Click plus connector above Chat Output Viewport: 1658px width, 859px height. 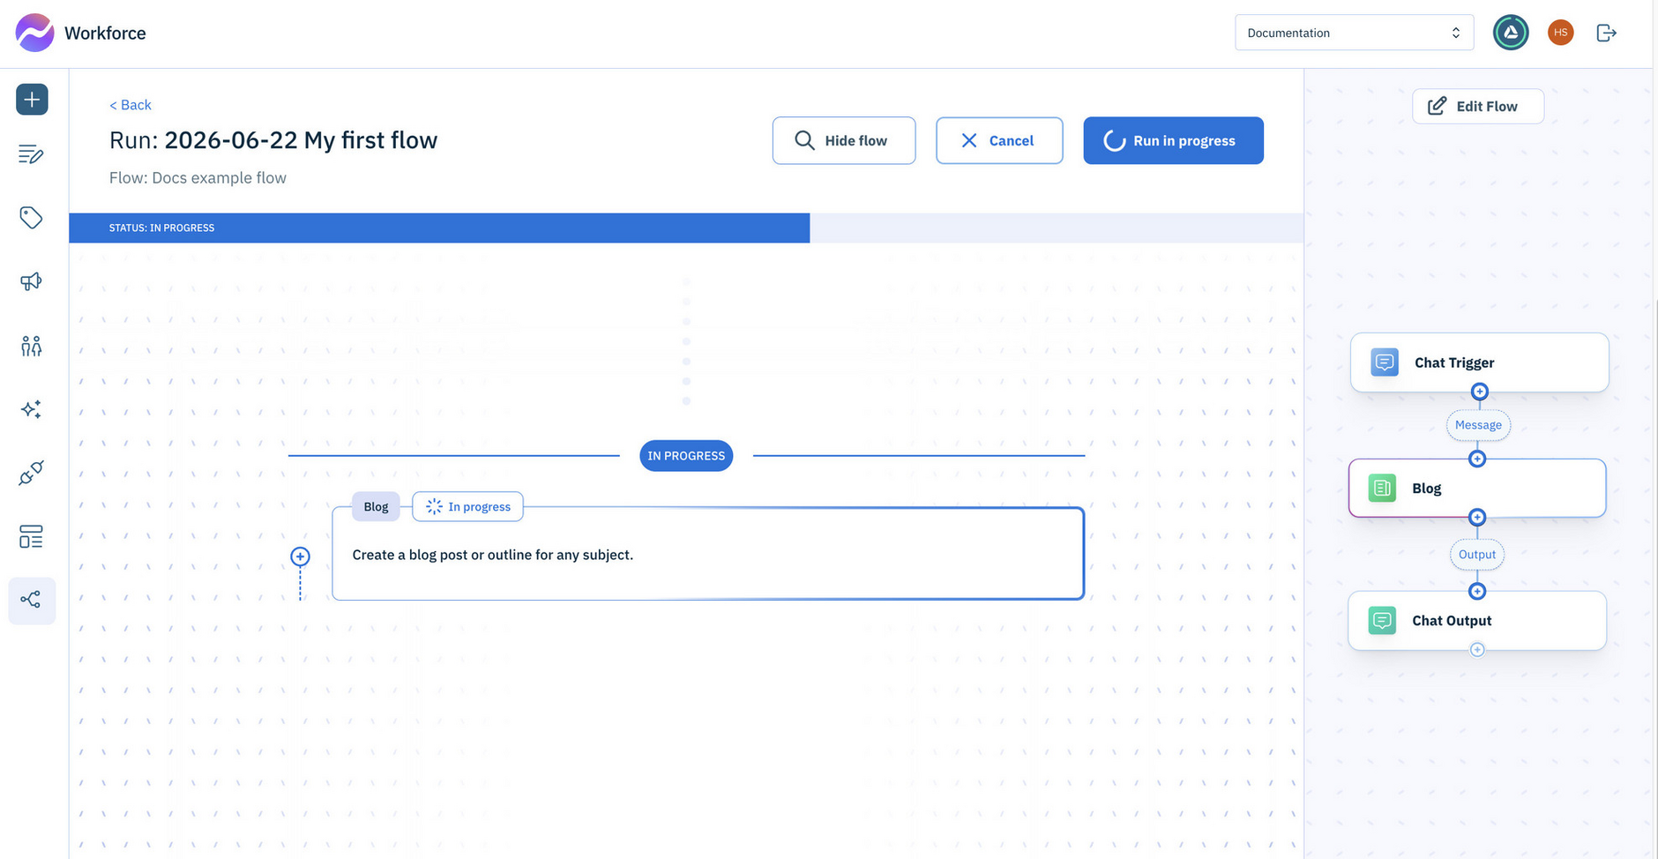1477,591
